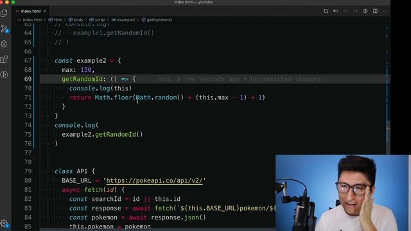411x231 pixels.
Task: Click line number 69 in the gutter
Action: pos(28,79)
